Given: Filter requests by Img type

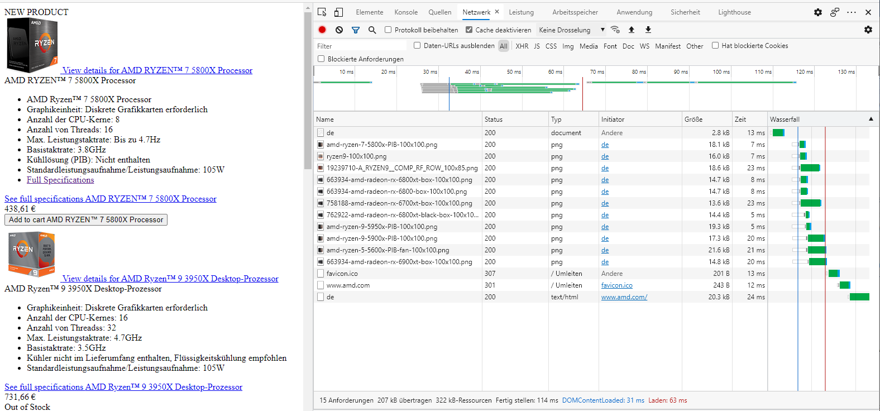Looking at the screenshot, I should [568, 46].
